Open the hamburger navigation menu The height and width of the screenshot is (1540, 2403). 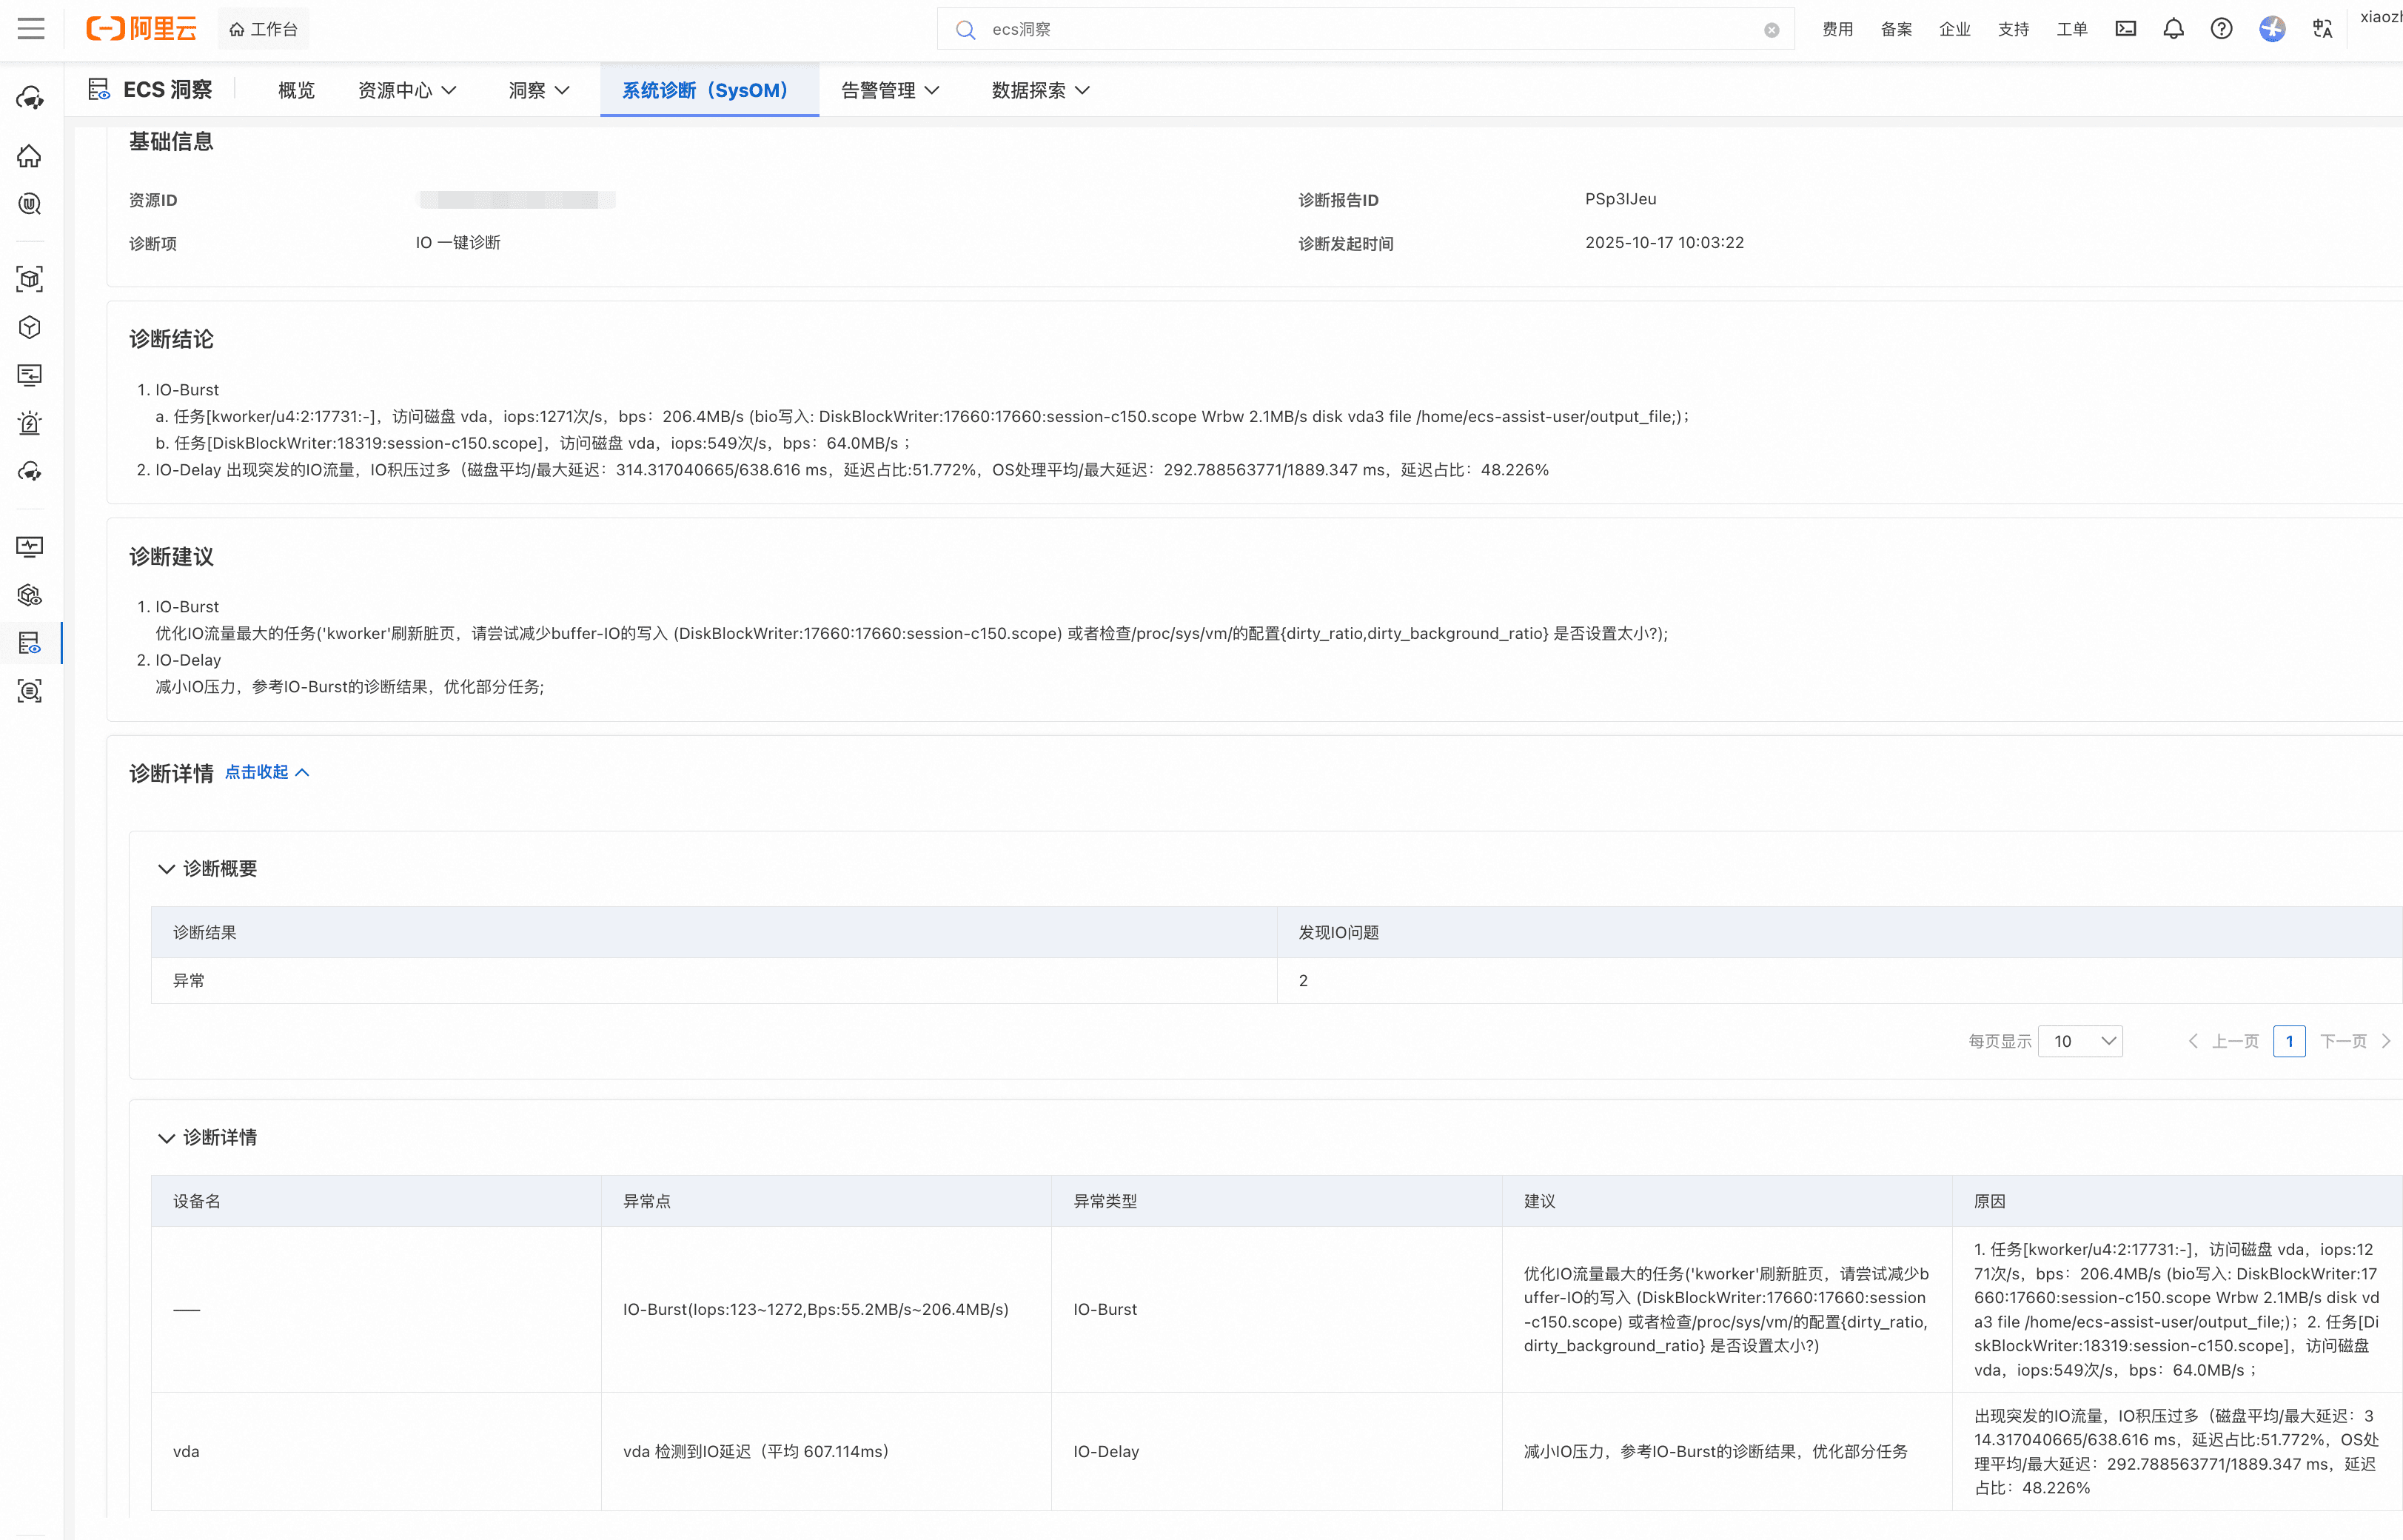(x=31, y=28)
